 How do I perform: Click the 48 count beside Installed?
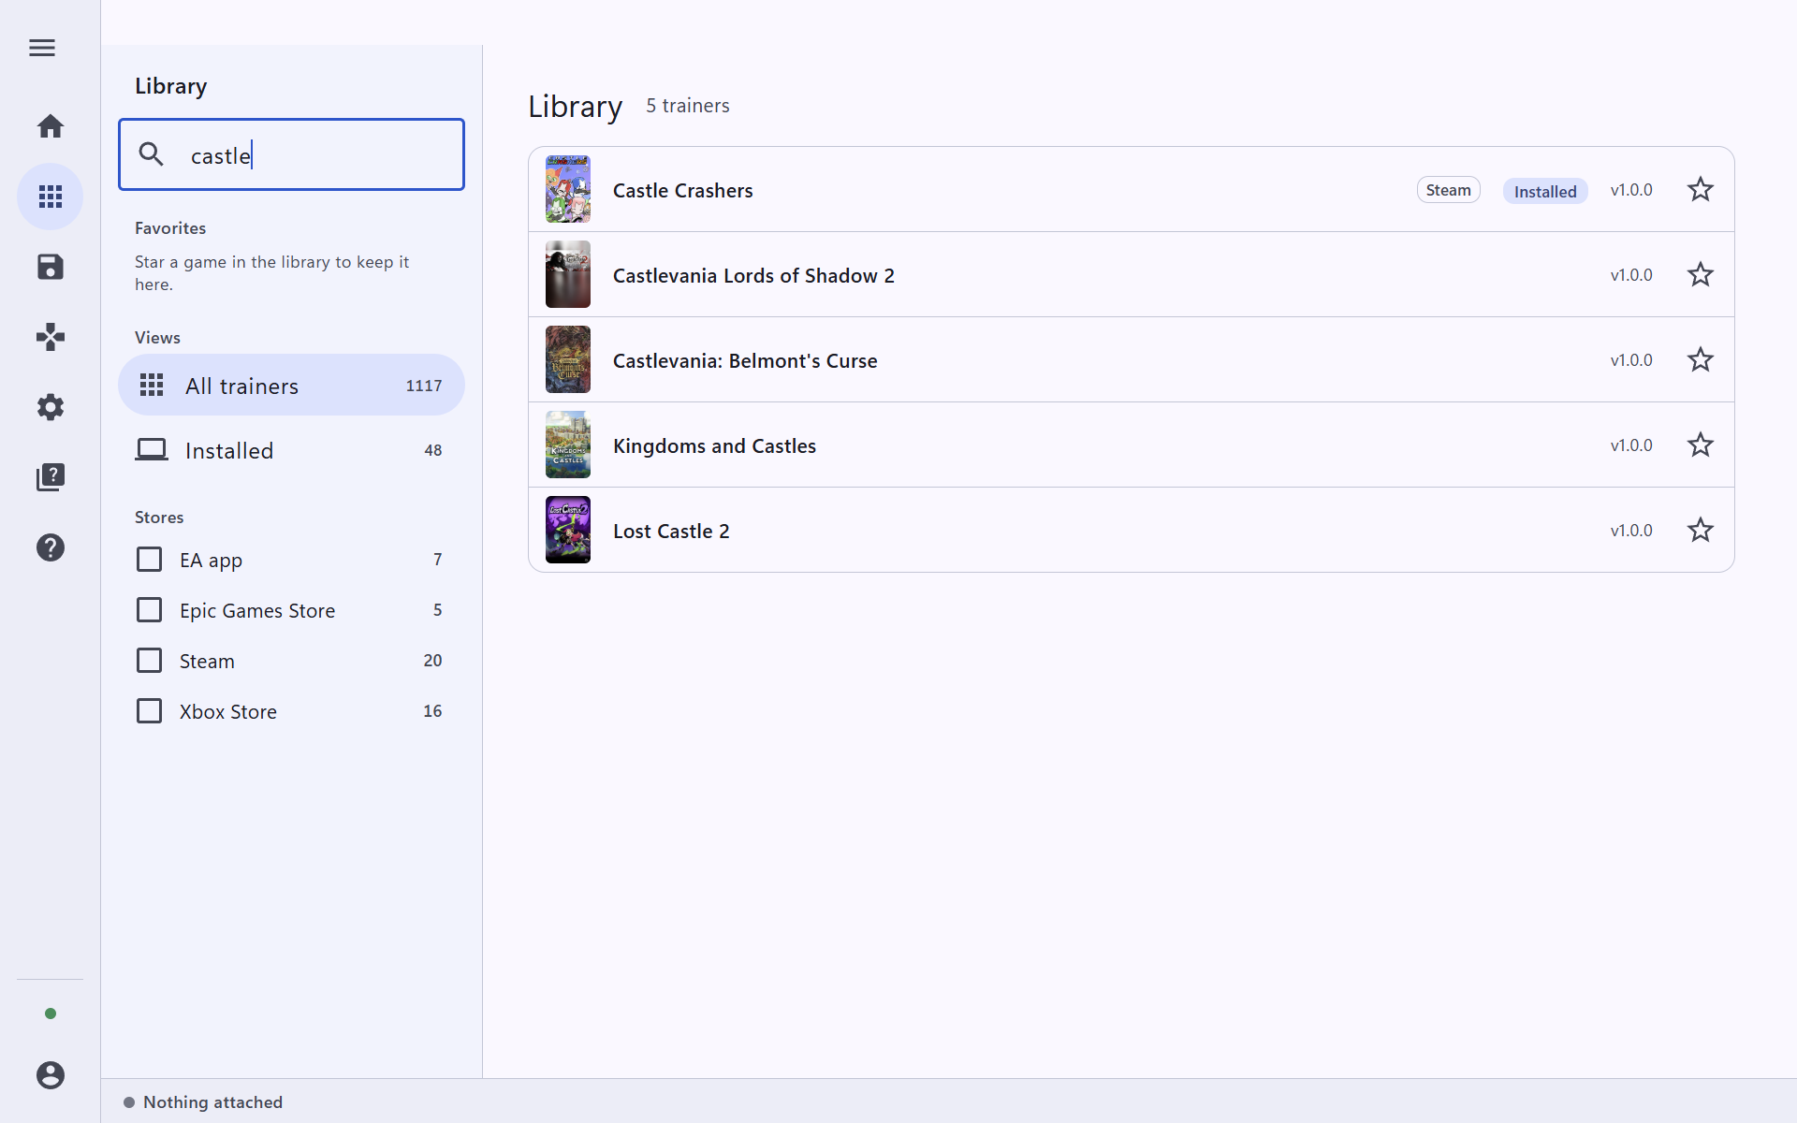tap(433, 450)
